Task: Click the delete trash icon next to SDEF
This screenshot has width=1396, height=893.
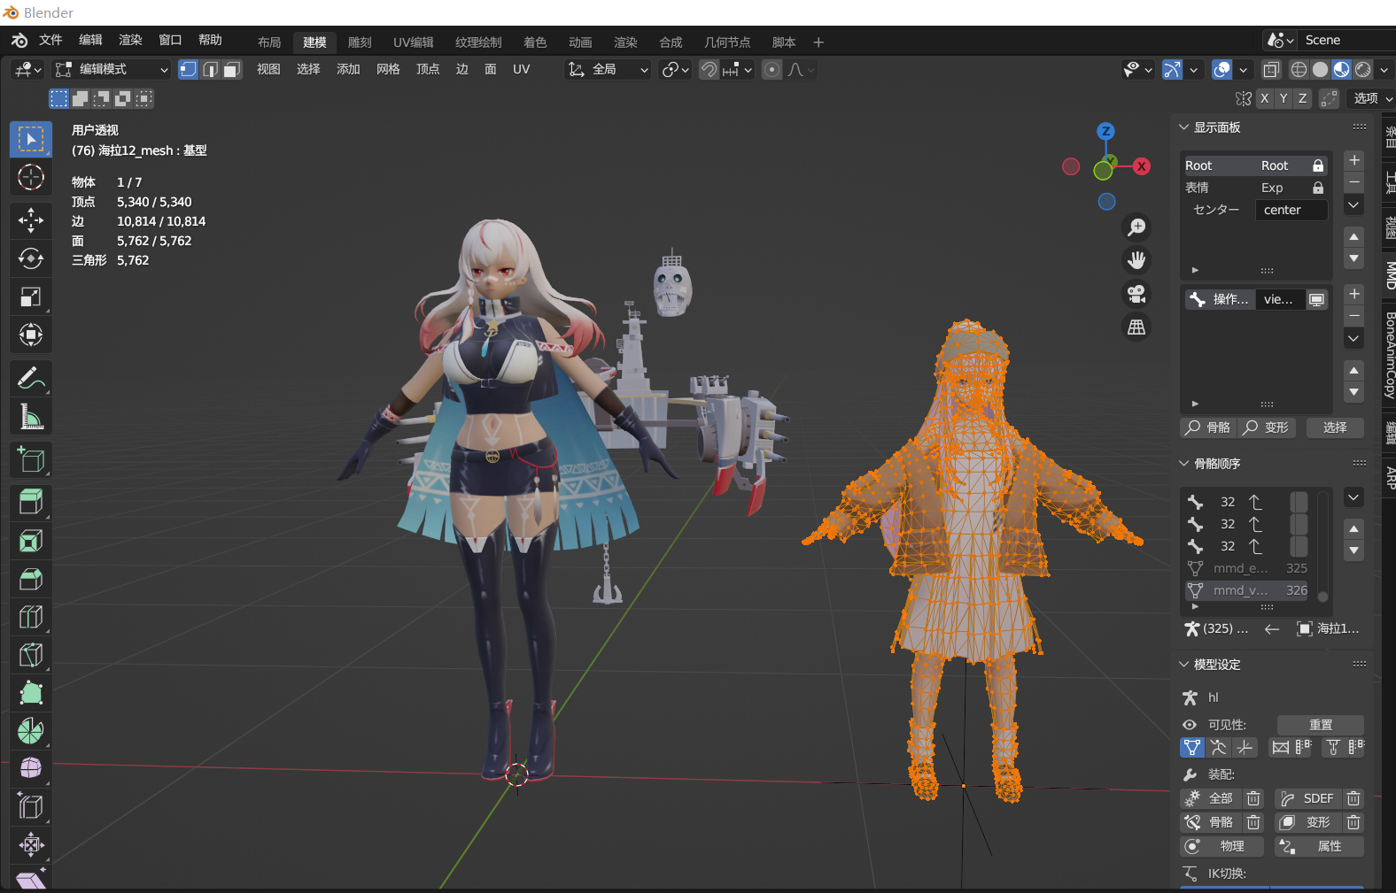Action: pos(1353,798)
